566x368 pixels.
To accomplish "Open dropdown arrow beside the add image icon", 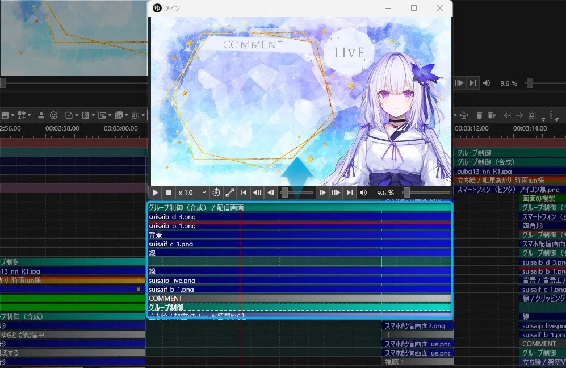I will (12, 115).
